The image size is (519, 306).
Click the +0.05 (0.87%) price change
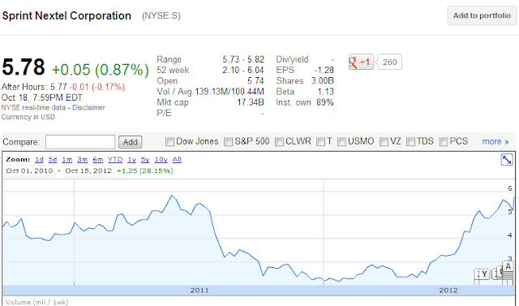pos(101,70)
